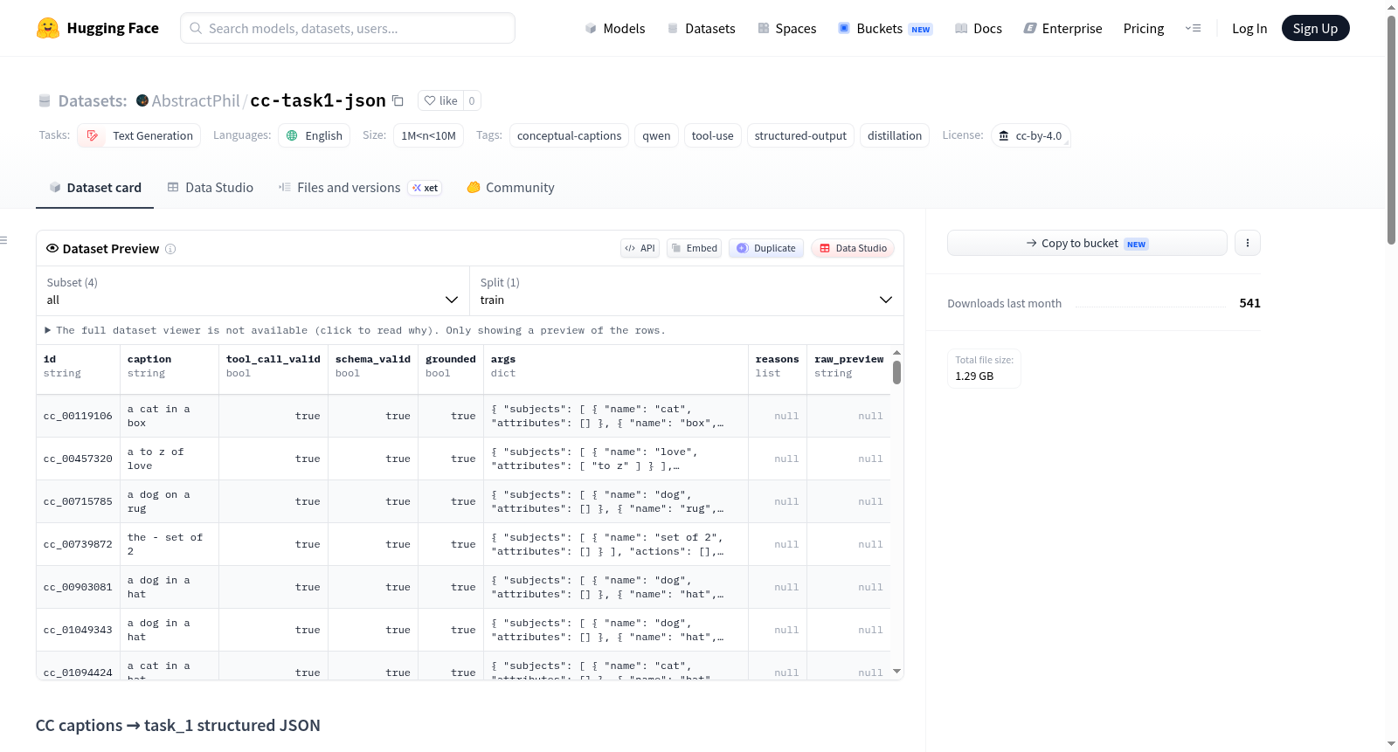Select the Community tab
This screenshot has width=1398, height=752.
511,188
